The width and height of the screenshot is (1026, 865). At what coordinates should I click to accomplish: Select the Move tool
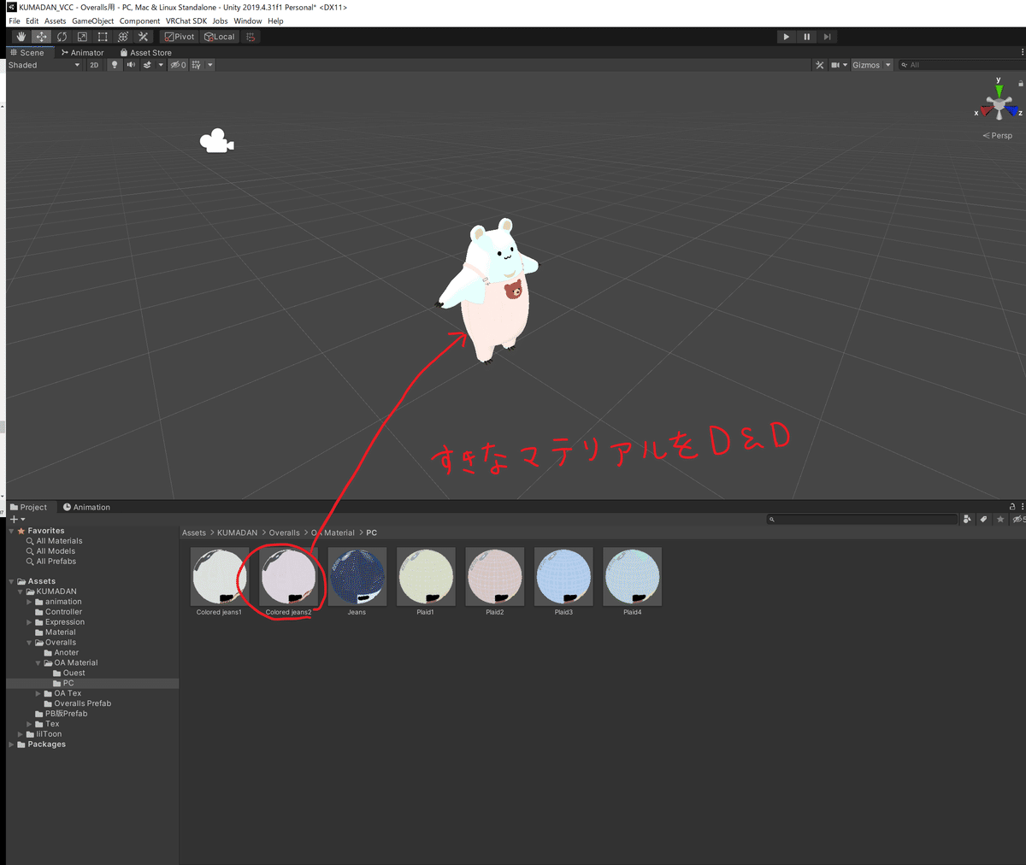click(41, 37)
